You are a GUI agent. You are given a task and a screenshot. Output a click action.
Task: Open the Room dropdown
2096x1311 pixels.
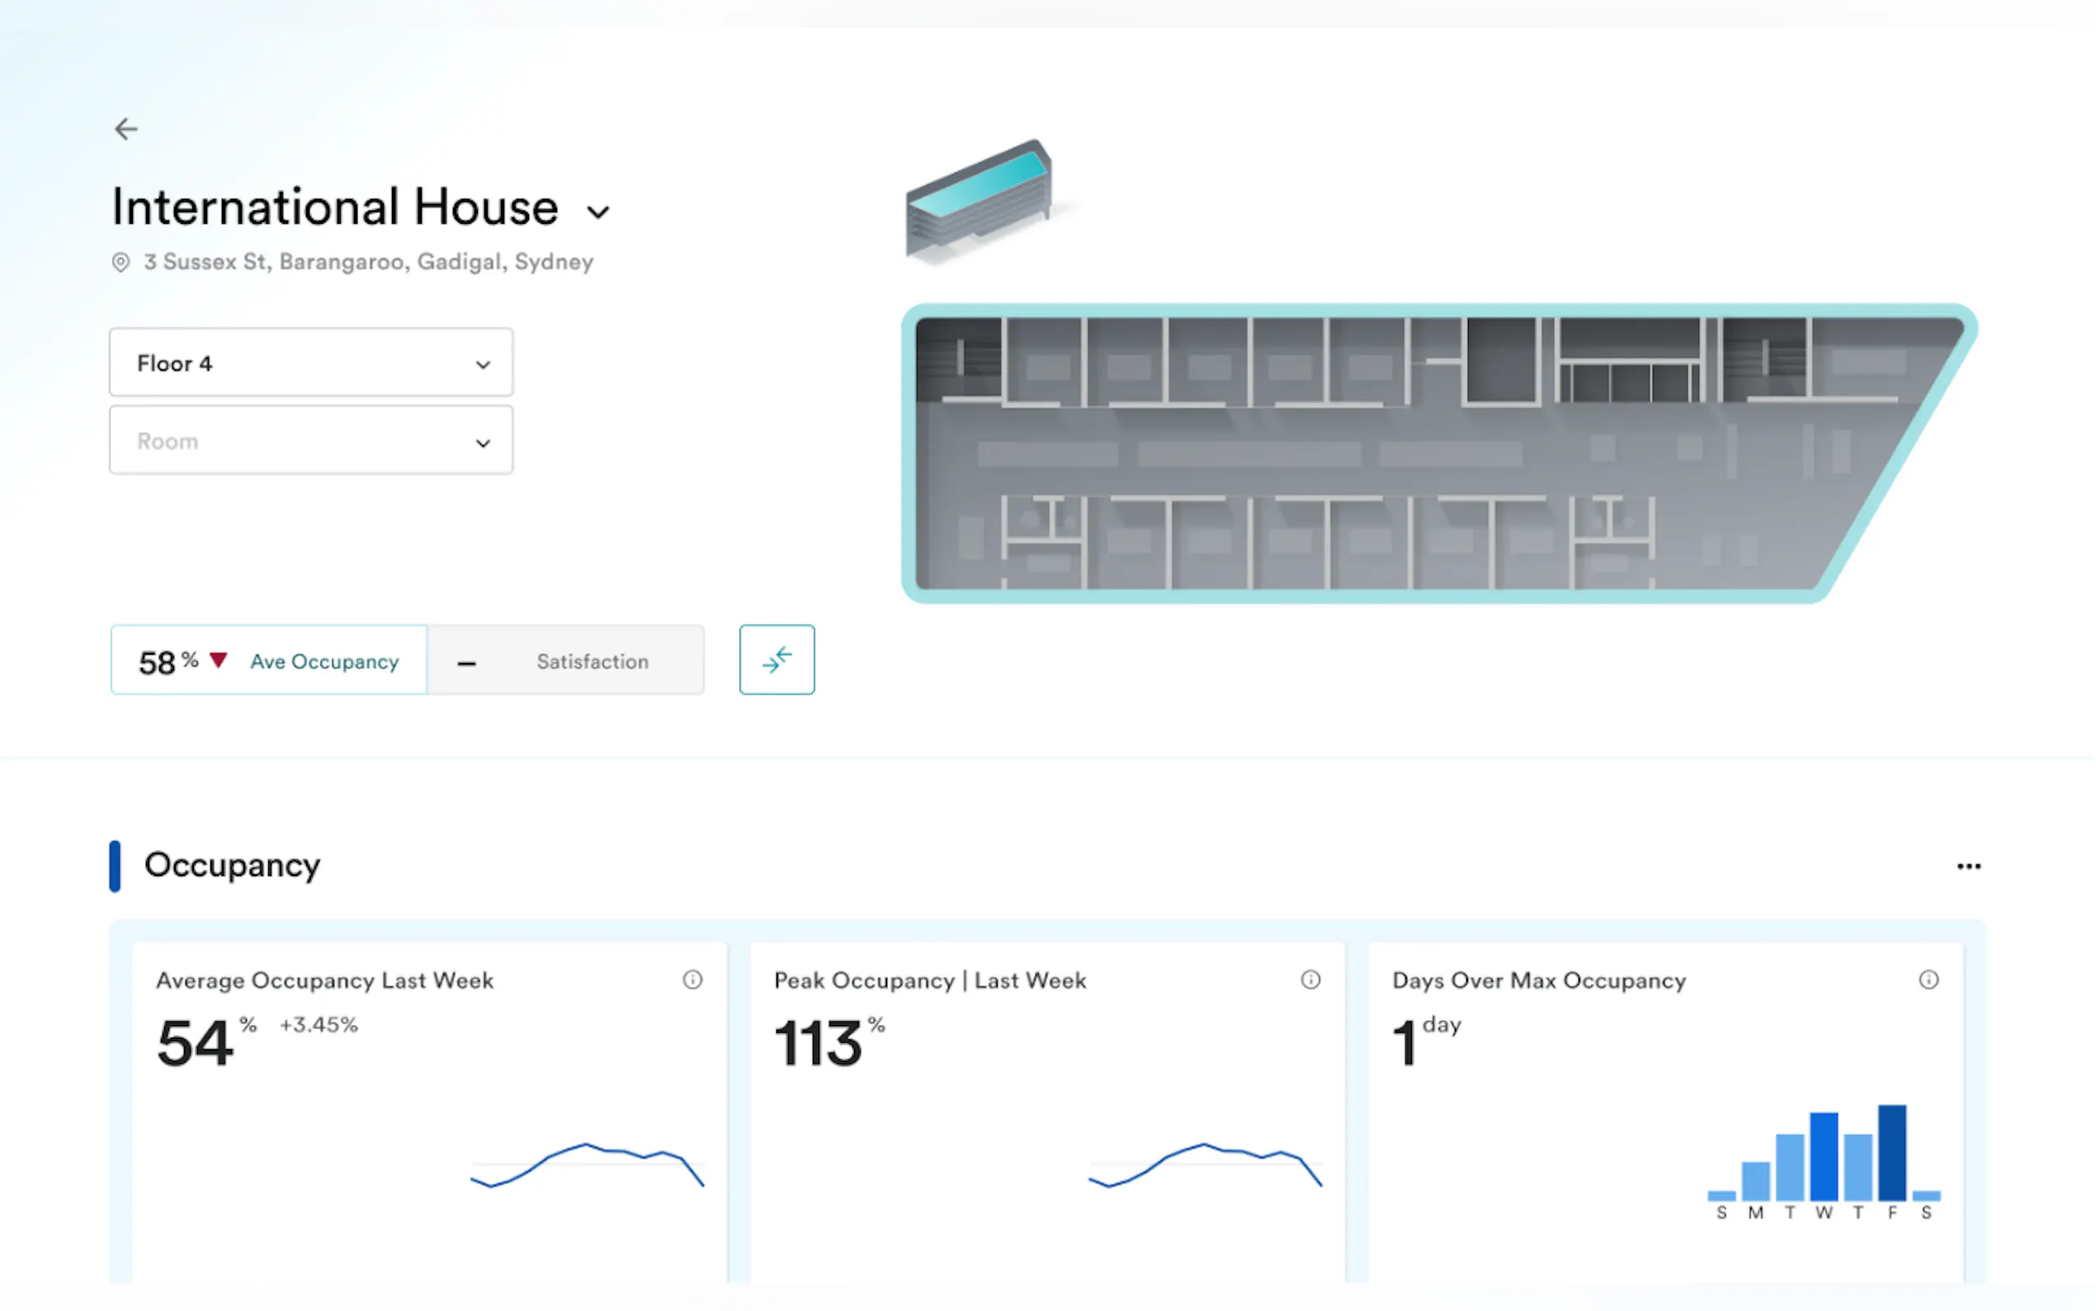pos(310,441)
